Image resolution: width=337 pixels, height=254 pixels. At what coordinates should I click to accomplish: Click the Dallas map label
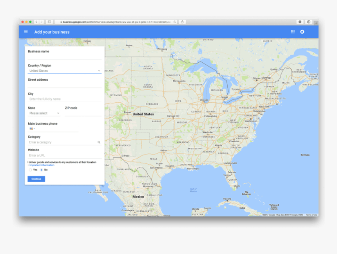pyautogui.click(x=163, y=151)
